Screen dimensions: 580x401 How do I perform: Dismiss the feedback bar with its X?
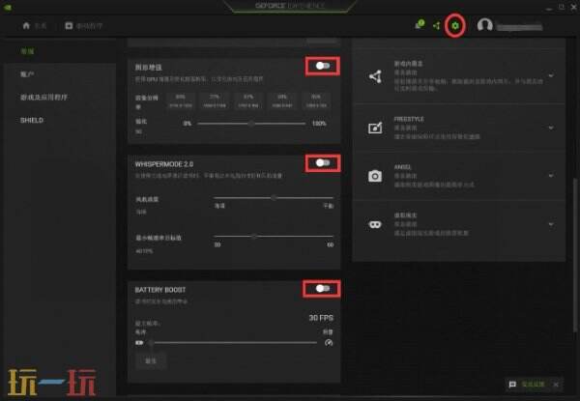[x=556, y=385]
